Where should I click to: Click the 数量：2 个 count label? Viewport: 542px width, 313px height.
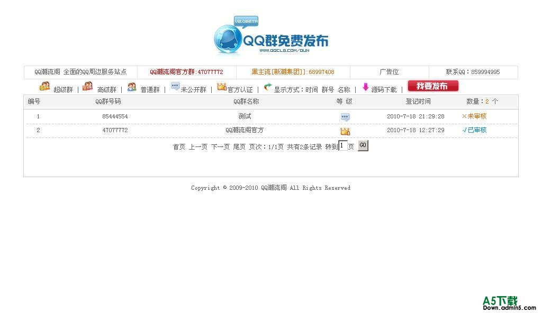coord(482,102)
